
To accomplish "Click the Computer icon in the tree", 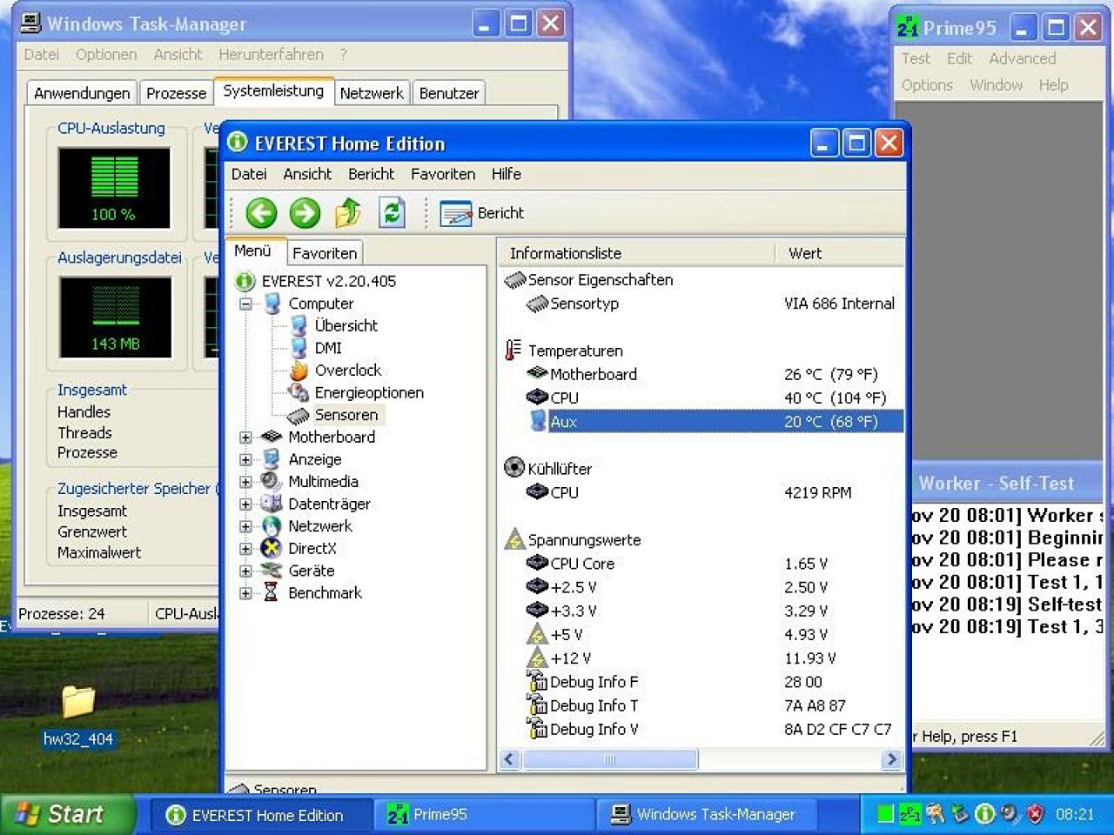I will (x=272, y=304).
